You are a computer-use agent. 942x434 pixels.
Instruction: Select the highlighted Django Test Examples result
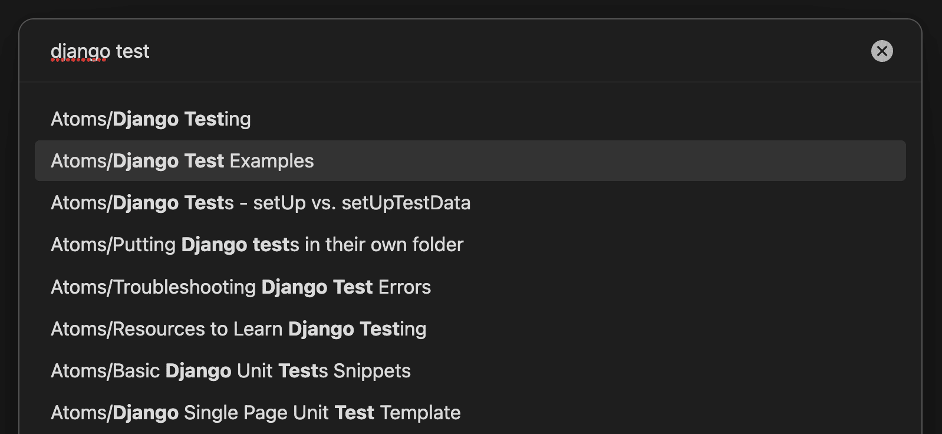point(182,161)
